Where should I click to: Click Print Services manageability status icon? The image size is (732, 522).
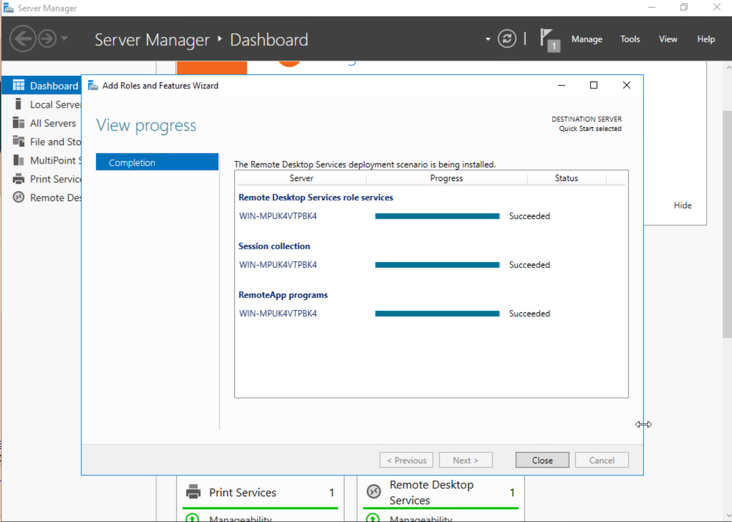click(192, 518)
